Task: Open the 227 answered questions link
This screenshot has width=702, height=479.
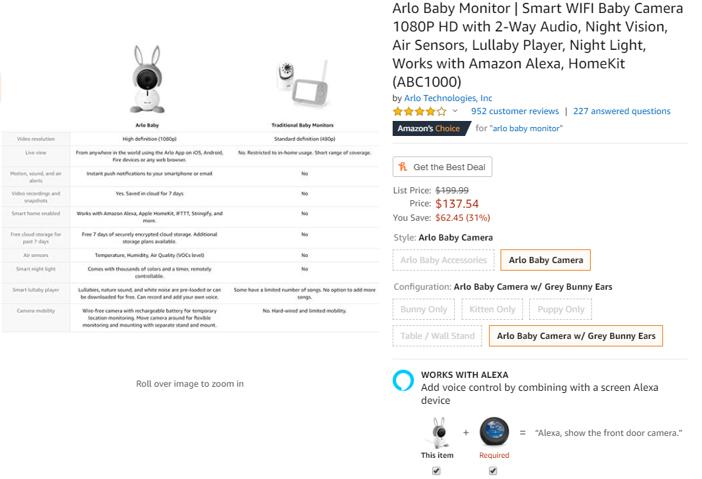Action: (622, 111)
